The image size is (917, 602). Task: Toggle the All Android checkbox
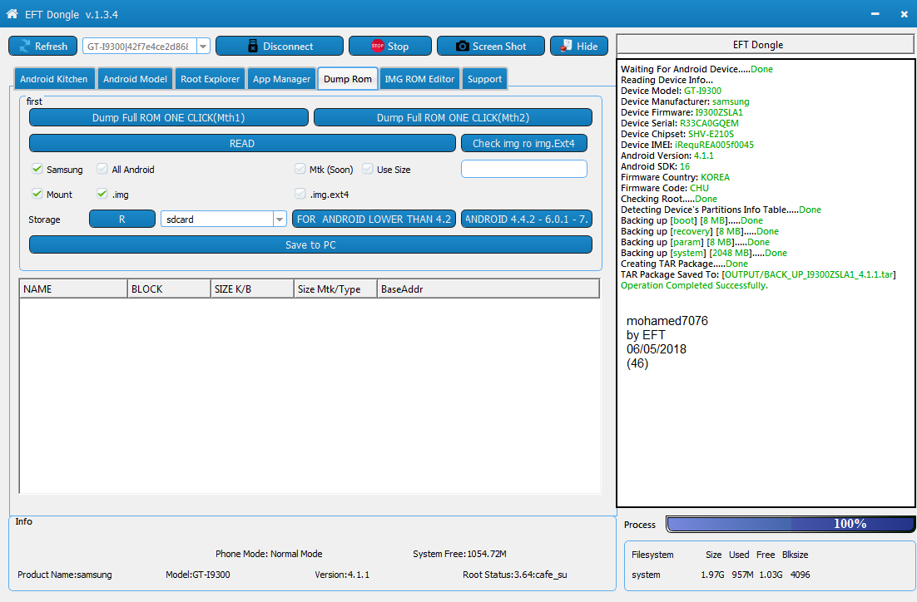102,169
